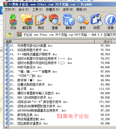Select file 19. “叮咚”门铃.doc
Viewport: 116px width, 129px height.
tap(23, 76)
